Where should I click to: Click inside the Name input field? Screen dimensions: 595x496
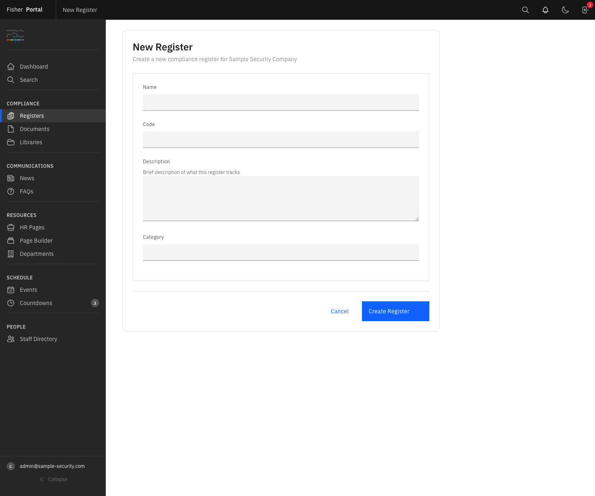click(x=281, y=102)
